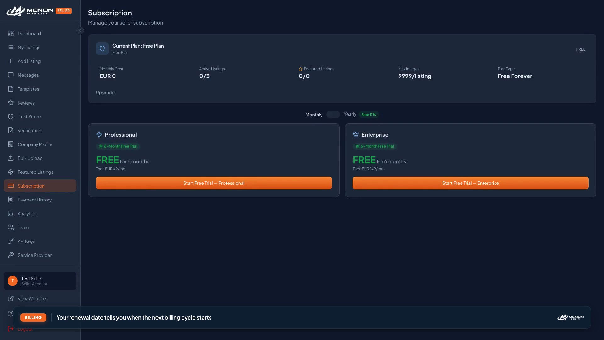The image size is (604, 340).
Task: Open Messages in sidebar
Action: point(40,75)
